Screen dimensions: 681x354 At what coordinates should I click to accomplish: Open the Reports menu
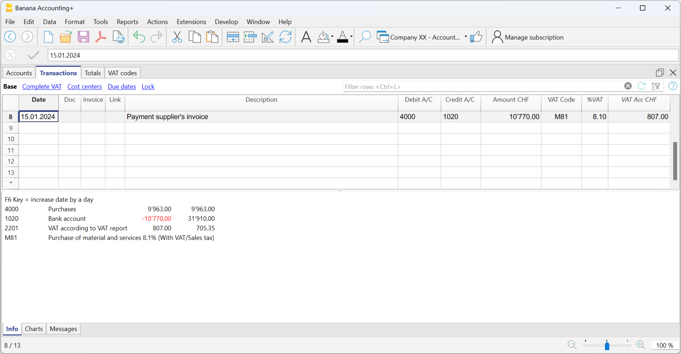click(127, 22)
